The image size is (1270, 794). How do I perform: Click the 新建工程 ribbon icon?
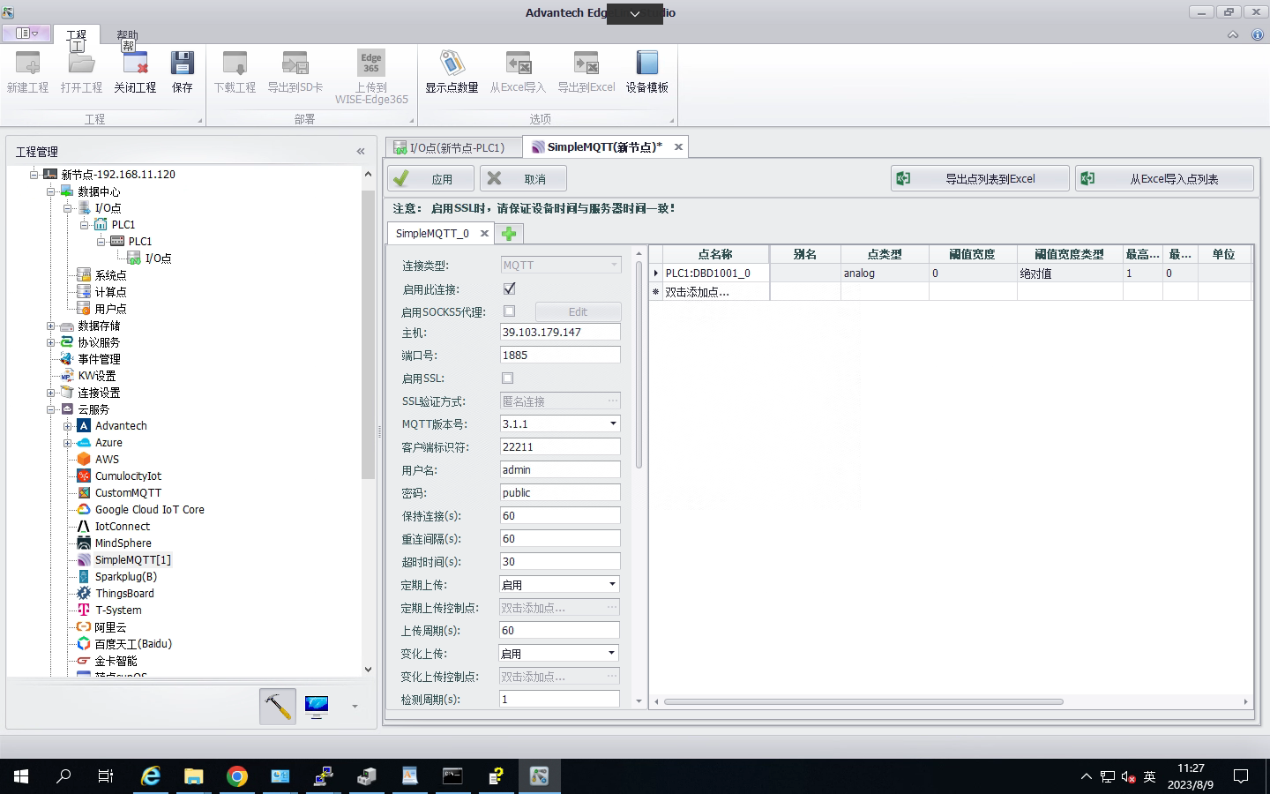(x=27, y=72)
